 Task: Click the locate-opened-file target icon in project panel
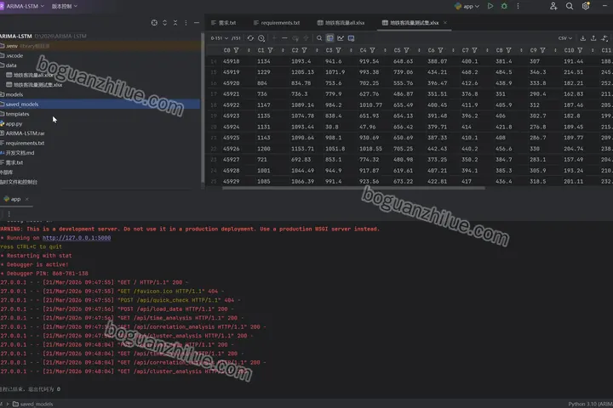pos(154,23)
